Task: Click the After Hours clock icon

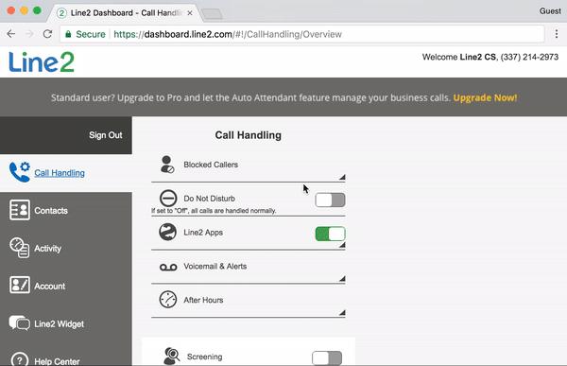Action: [168, 300]
